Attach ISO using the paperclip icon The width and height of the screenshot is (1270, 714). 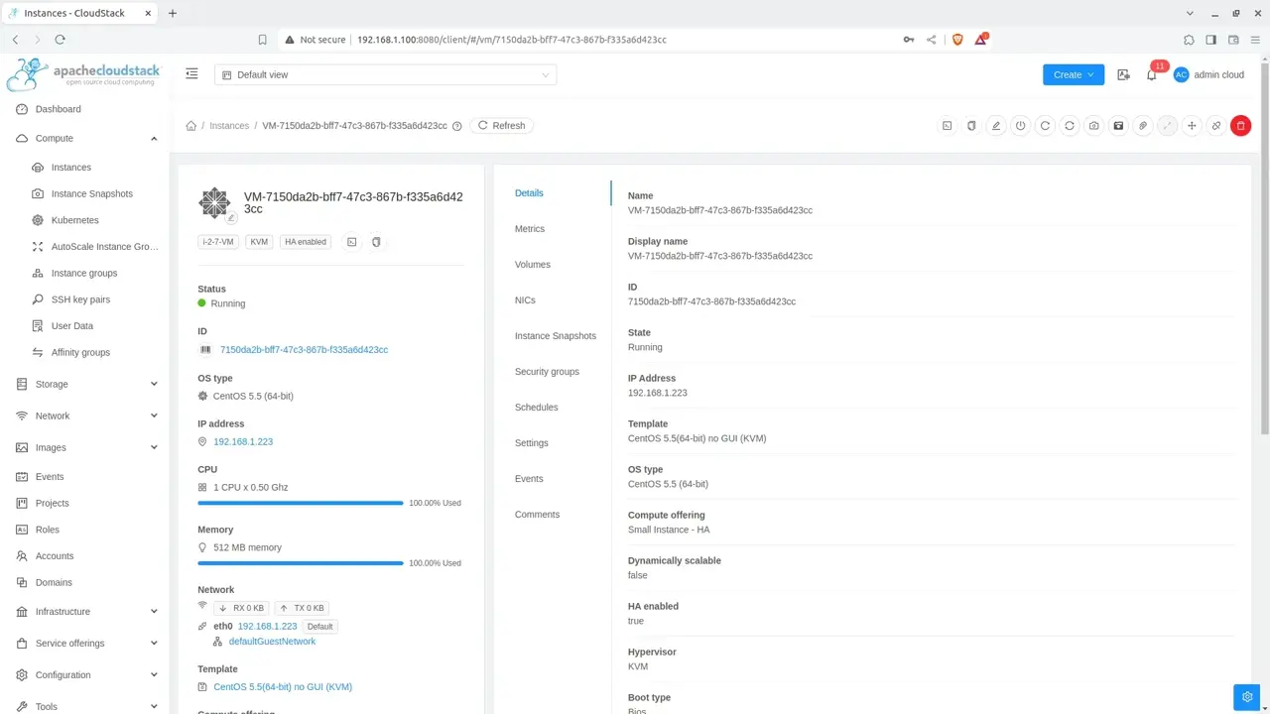pyautogui.click(x=1143, y=126)
